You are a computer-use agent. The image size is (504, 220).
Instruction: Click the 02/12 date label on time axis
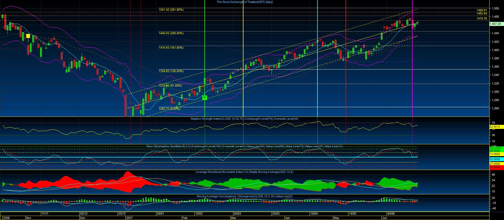click(84, 214)
